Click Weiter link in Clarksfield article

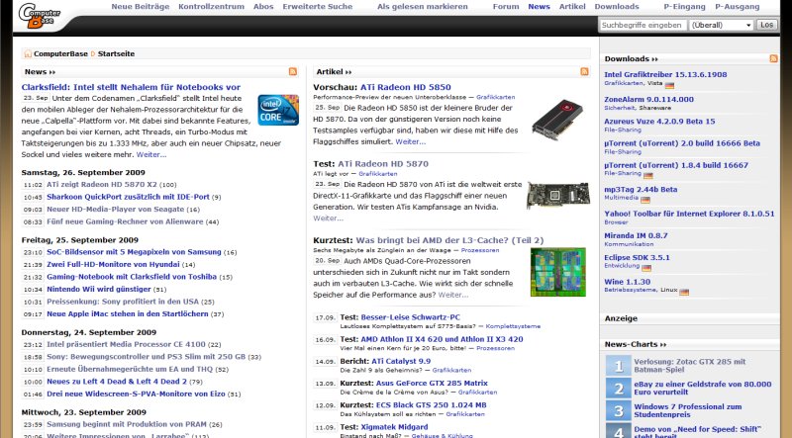tap(151, 154)
